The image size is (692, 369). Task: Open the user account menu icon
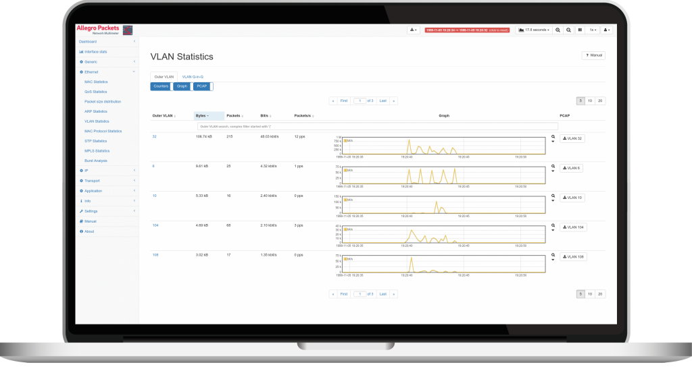pos(606,30)
